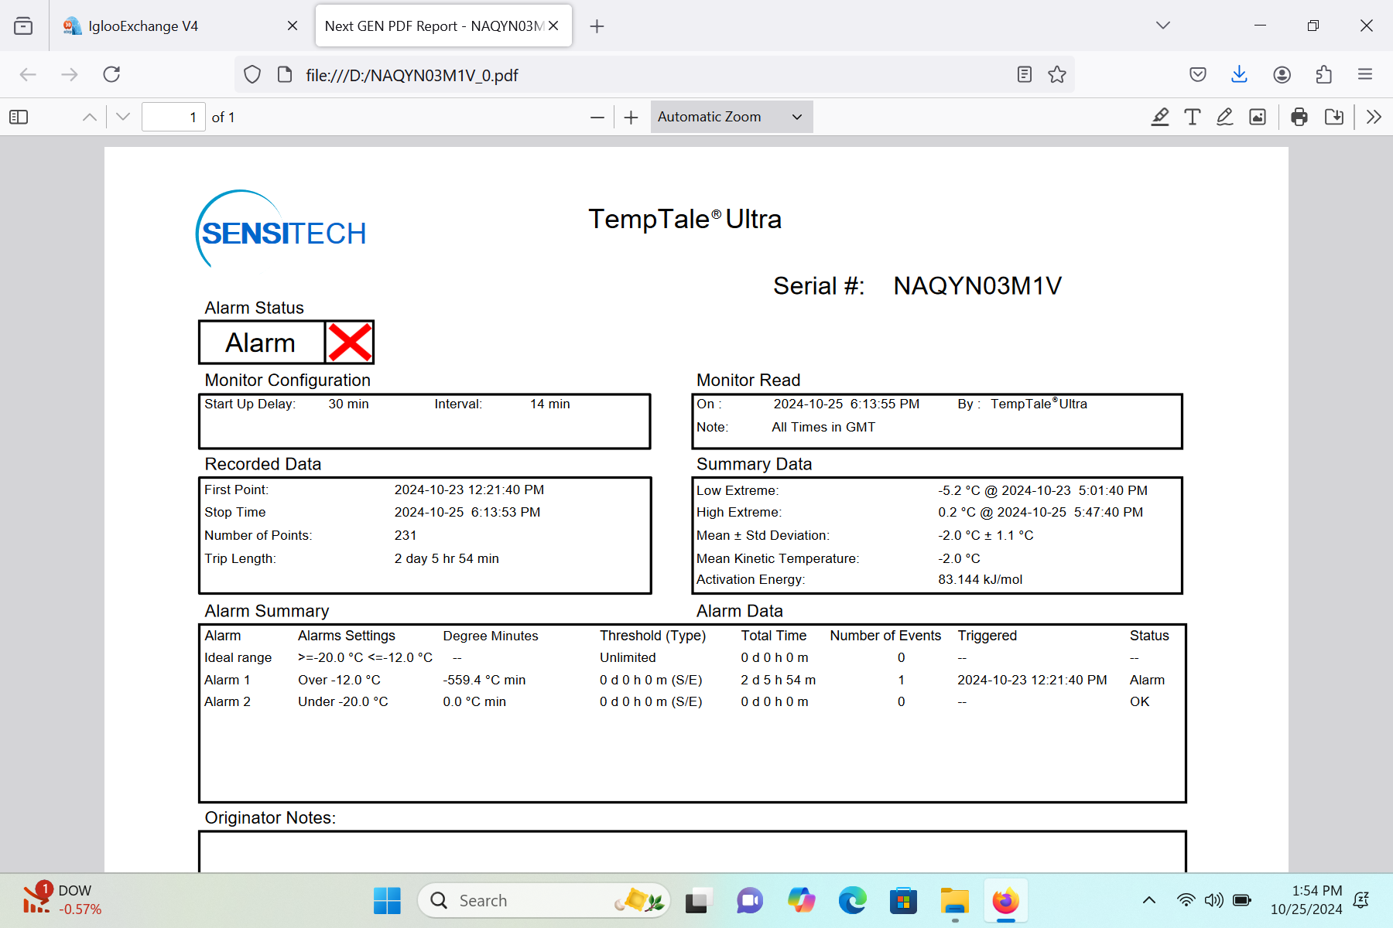Viewport: 1393px width, 928px height.
Task: Click the Firefox taskbar icon
Action: 1006,900
